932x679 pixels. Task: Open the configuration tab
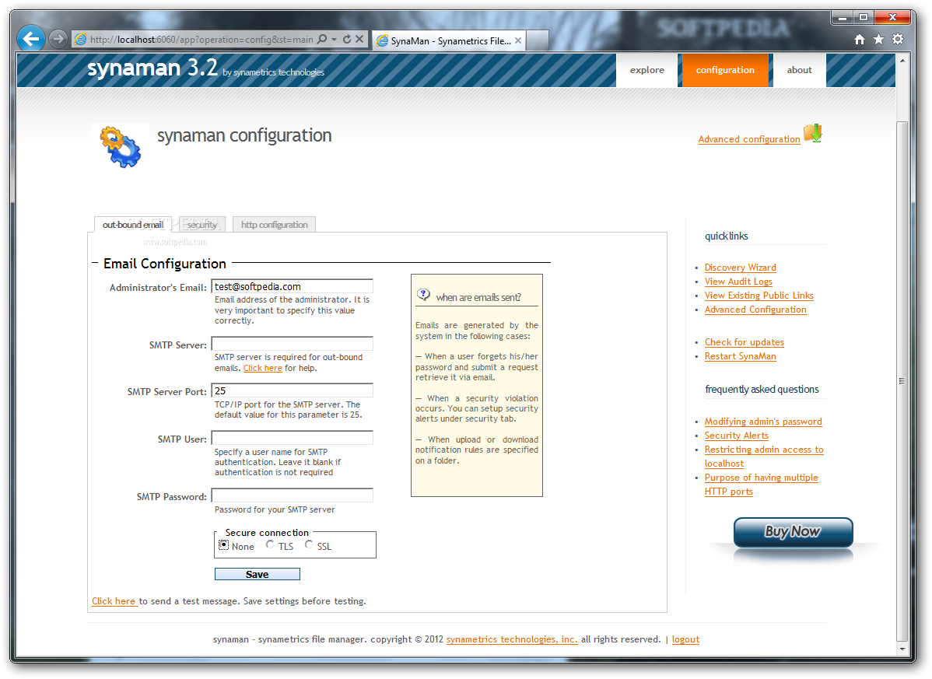[725, 70]
